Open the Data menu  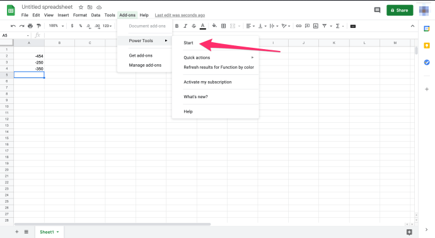96,15
